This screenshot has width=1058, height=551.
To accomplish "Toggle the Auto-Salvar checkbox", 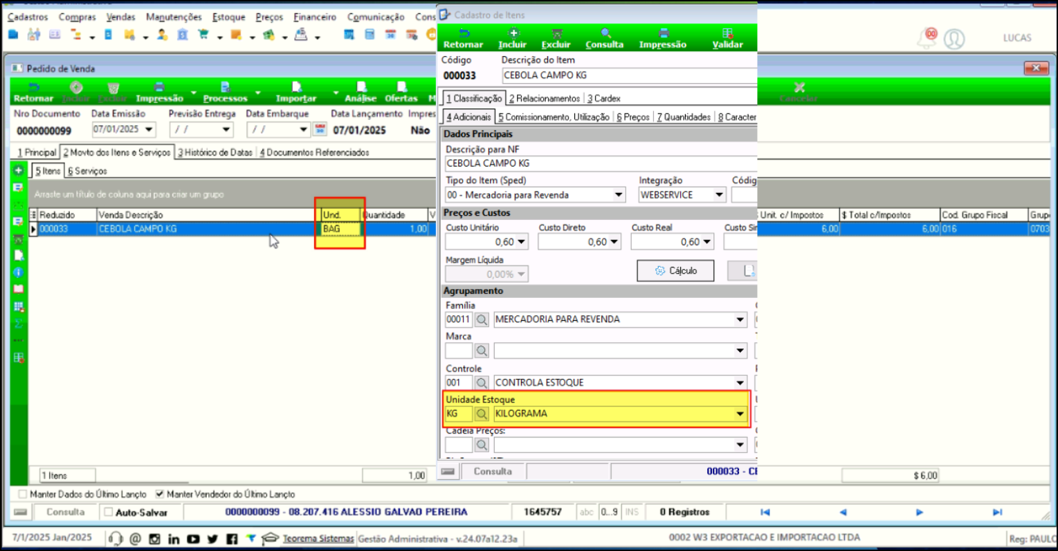I will coord(108,512).
